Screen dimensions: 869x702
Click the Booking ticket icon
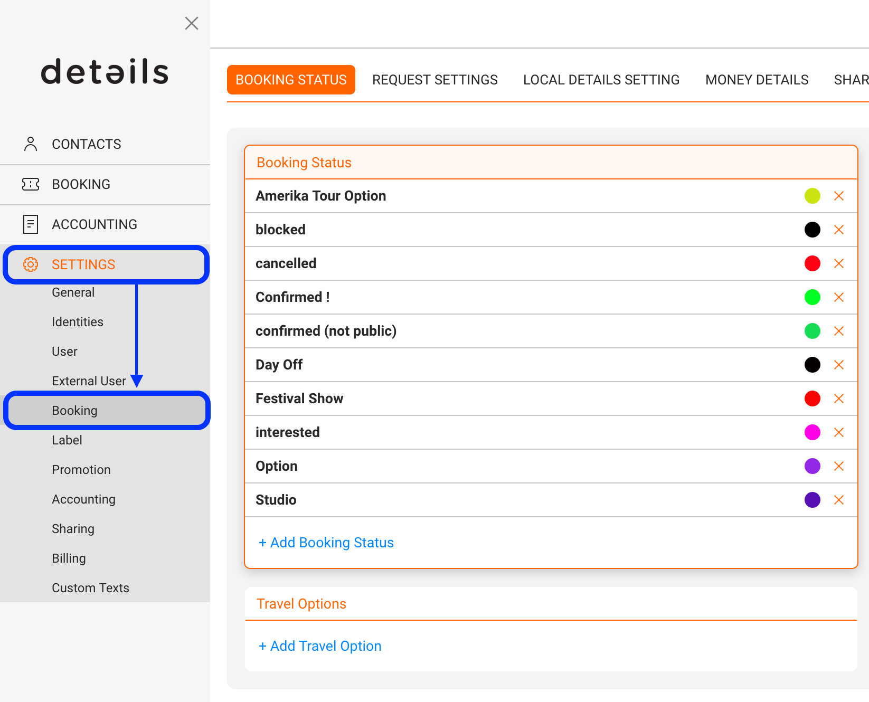30,184
